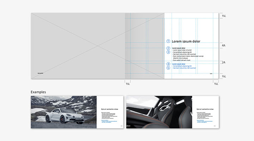This screenshot has width=254, height=141.
Task: Click the 2A spacing label
Action: [x=223, y=62]
